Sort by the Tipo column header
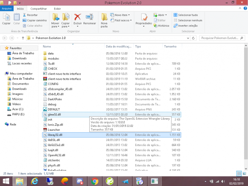248x186 pixels. [138, 46]
